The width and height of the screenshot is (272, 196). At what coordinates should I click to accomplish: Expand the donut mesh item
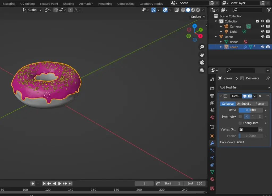[x=221, y=42]
